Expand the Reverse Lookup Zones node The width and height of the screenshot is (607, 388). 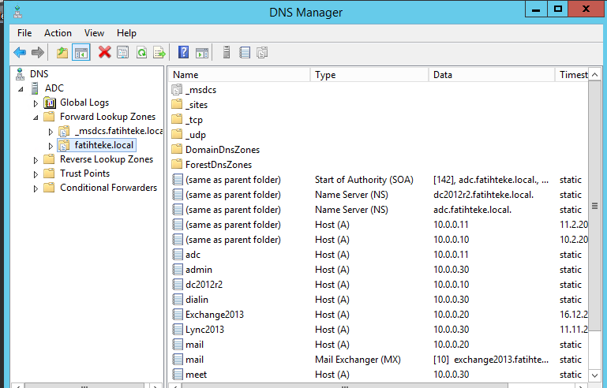[36, 160]
